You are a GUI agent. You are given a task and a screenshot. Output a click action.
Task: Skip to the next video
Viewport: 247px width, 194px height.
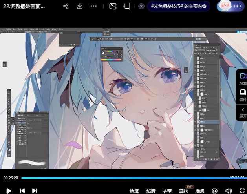(x=35, y=191)
